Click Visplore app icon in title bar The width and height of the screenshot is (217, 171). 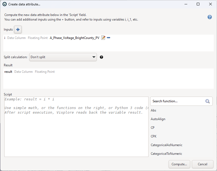click(5, 4)
